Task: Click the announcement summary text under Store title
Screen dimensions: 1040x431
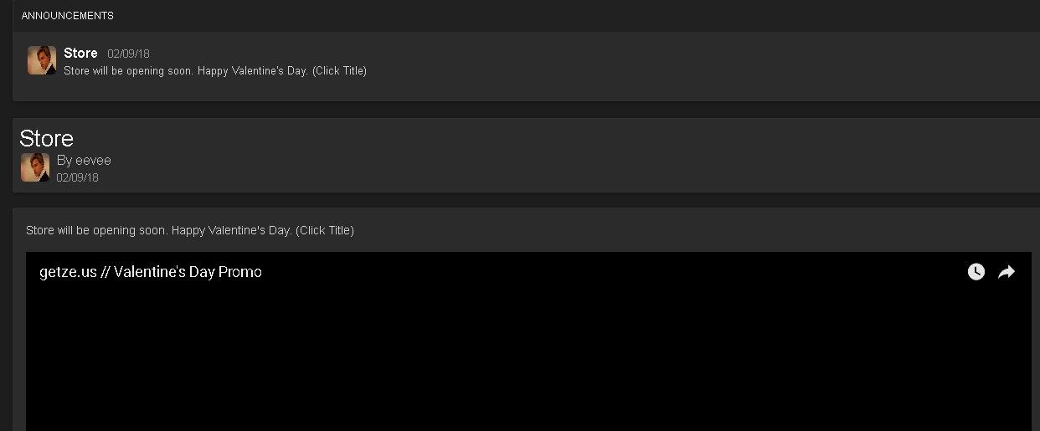Action: click(214, 71)
